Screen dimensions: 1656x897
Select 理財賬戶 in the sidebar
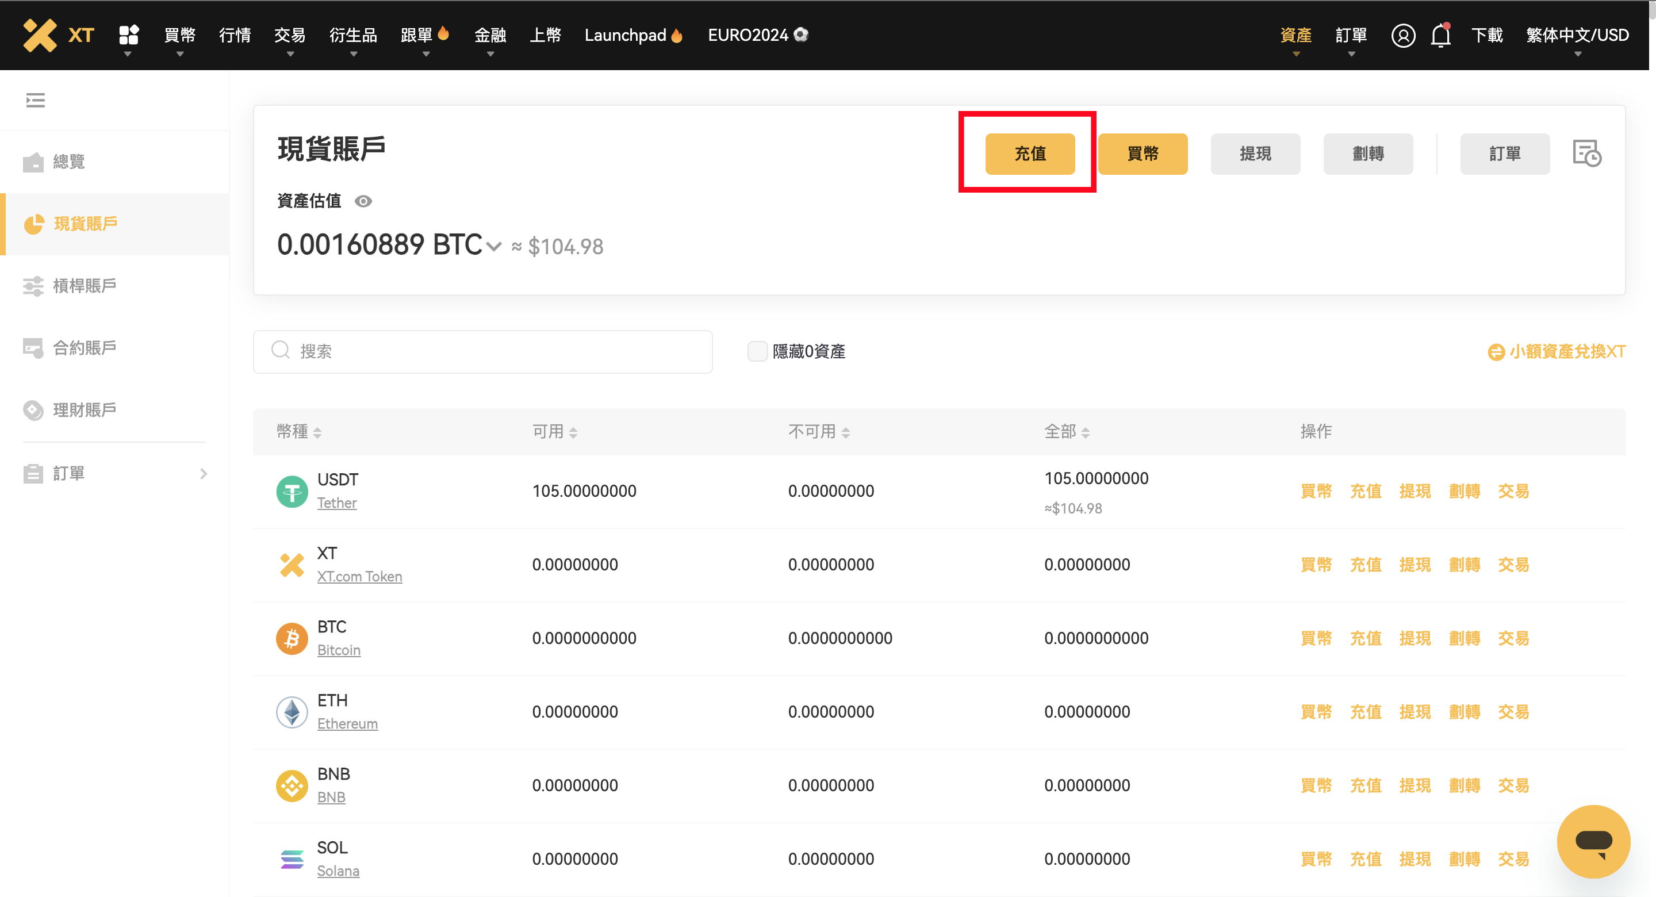click(114, 409)
